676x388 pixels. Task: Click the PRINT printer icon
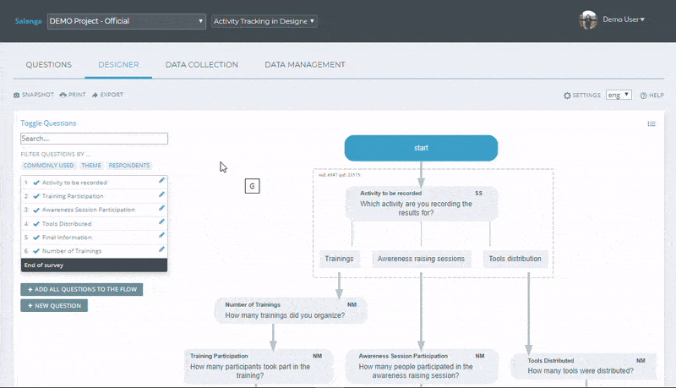[x=63, y=95]
